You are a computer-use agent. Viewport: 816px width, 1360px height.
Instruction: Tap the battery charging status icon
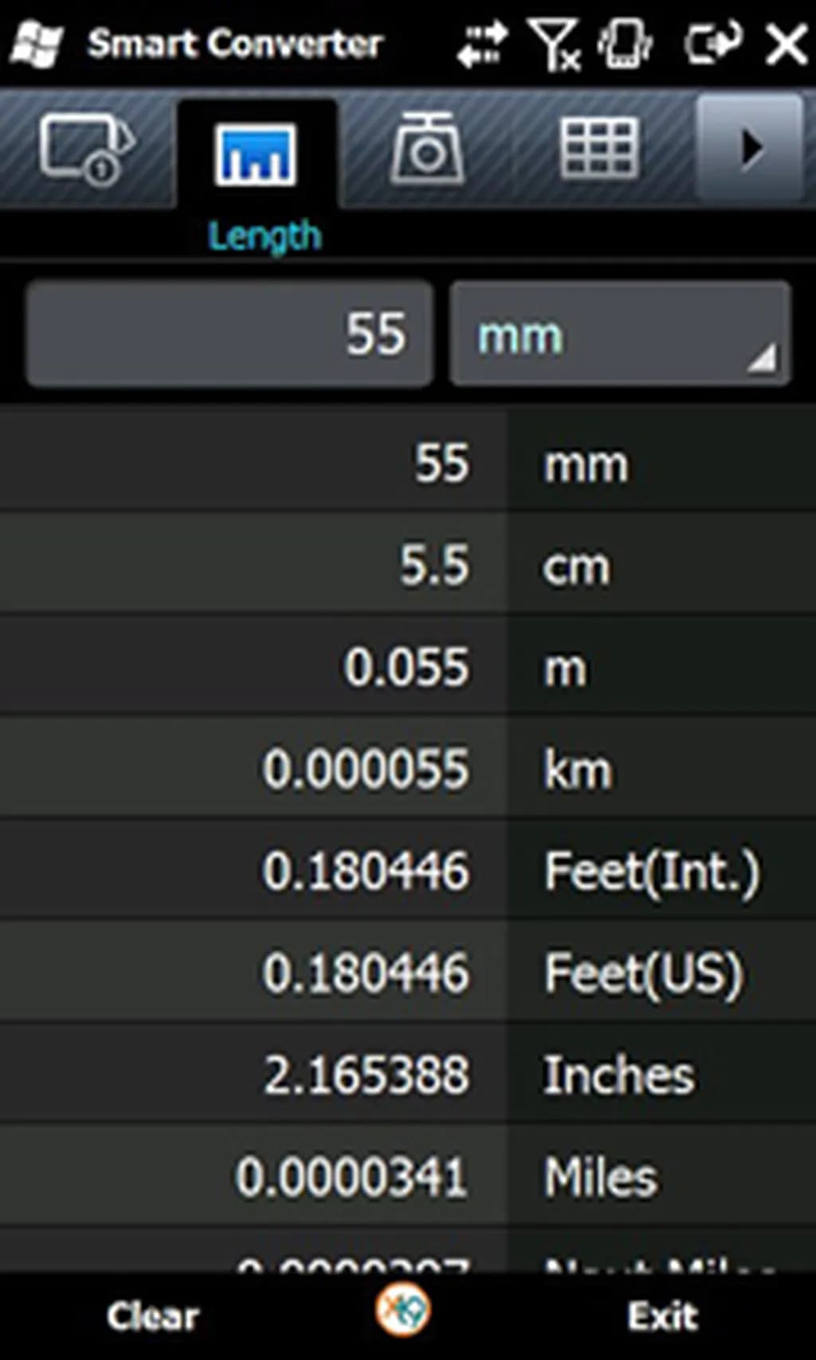tap(712, 42)
